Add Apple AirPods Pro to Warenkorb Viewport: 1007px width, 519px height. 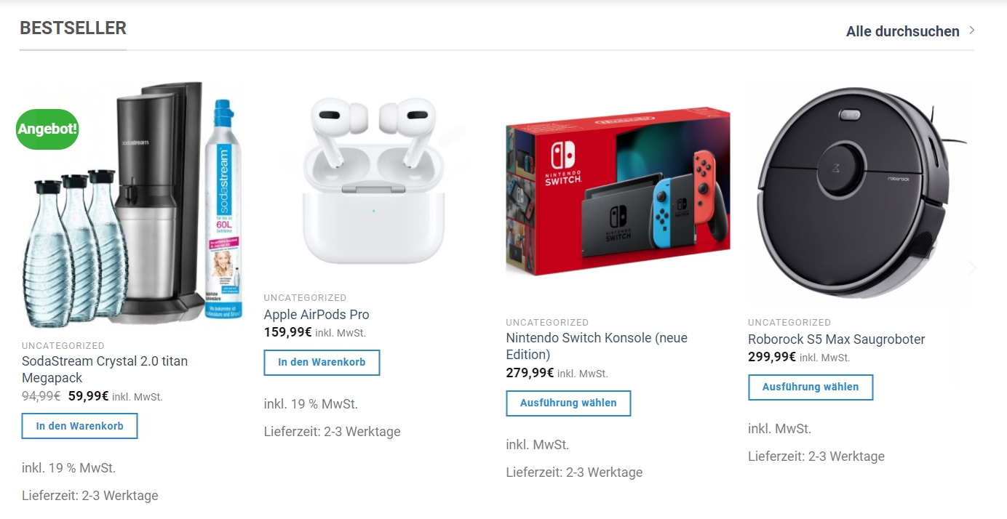(x=322, y=362)
